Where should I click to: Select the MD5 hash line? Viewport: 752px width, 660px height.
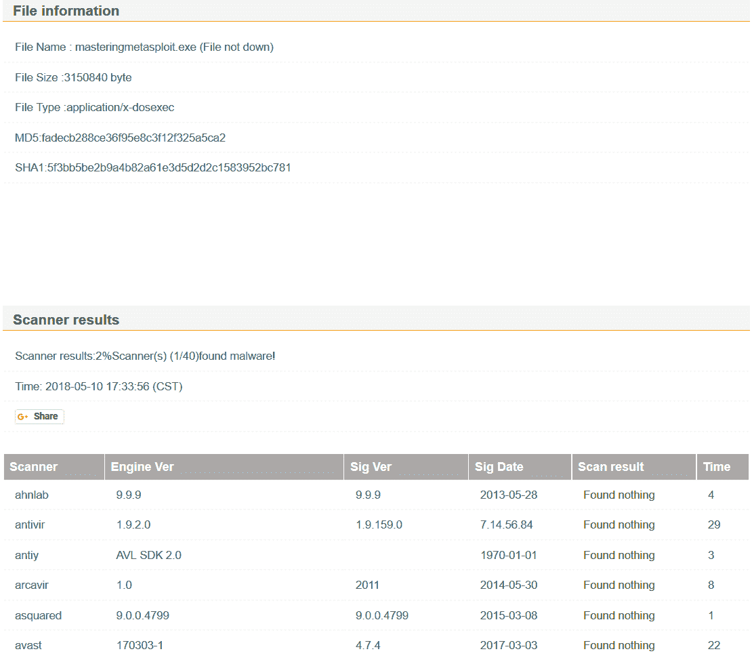[x=121, y=138]
